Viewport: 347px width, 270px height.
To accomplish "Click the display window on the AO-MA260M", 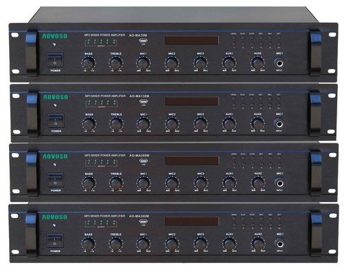I will tap(192, 161).
